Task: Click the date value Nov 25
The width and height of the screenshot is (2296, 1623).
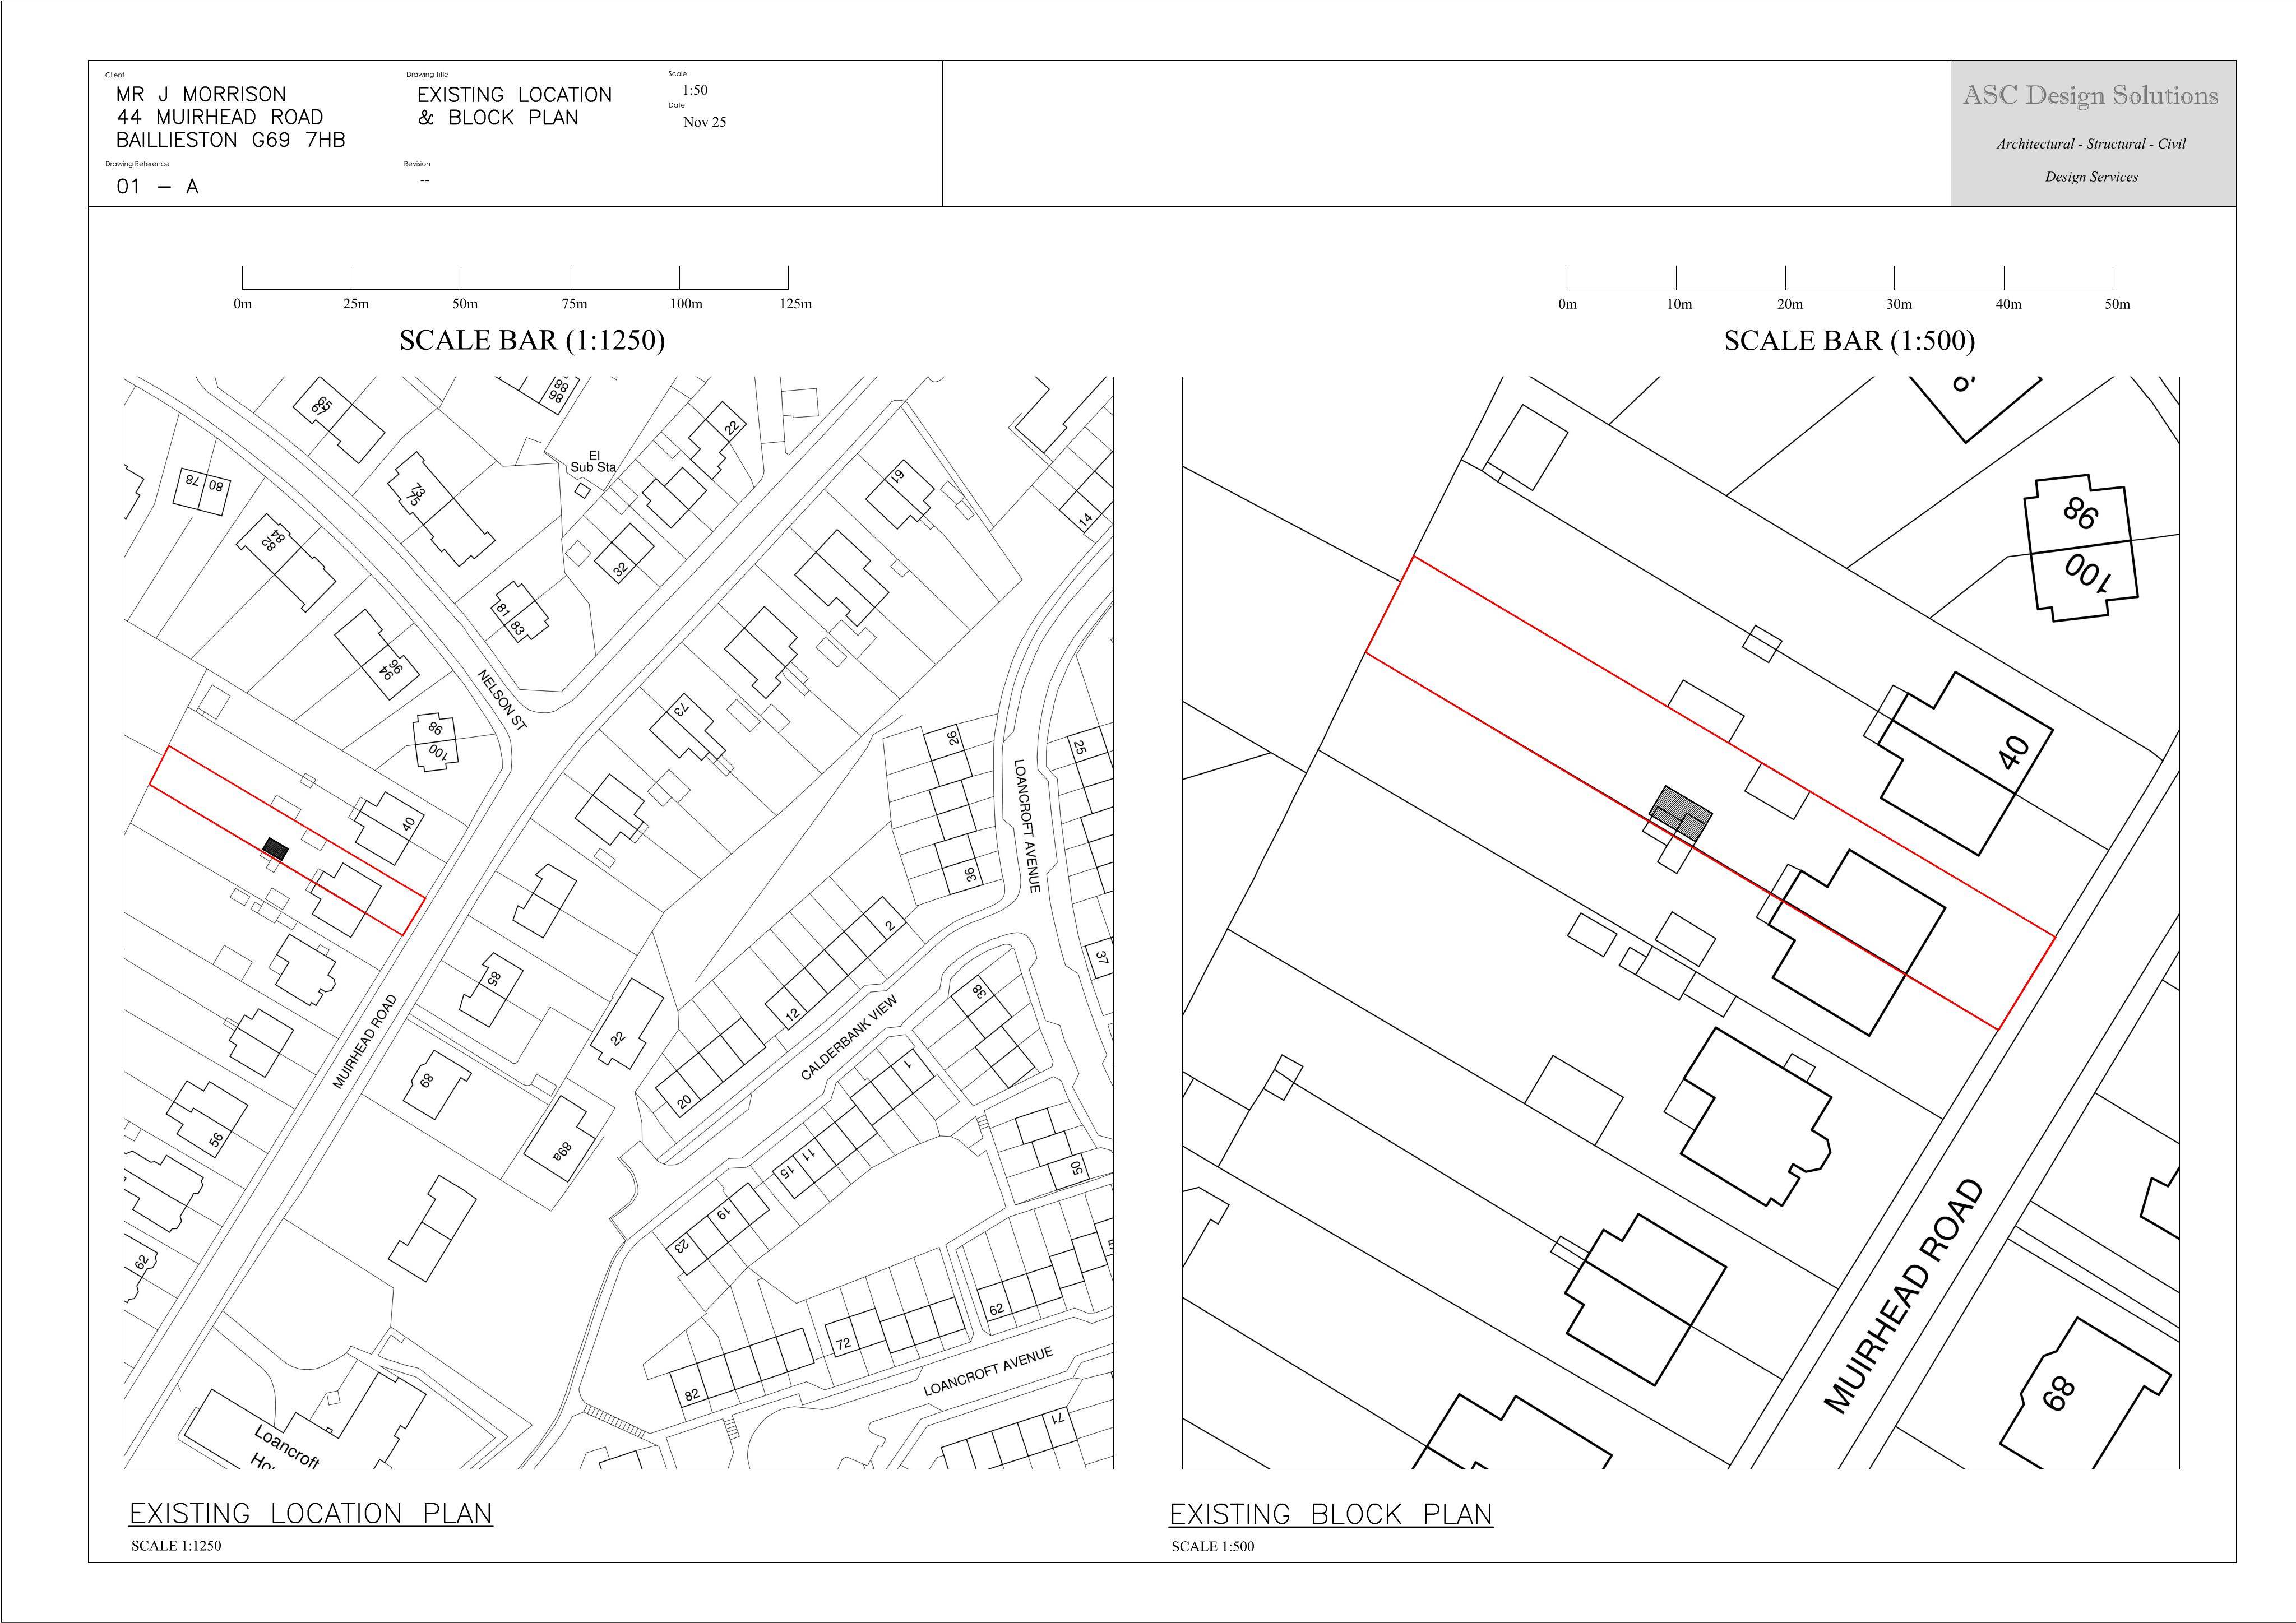Action: 705,122
